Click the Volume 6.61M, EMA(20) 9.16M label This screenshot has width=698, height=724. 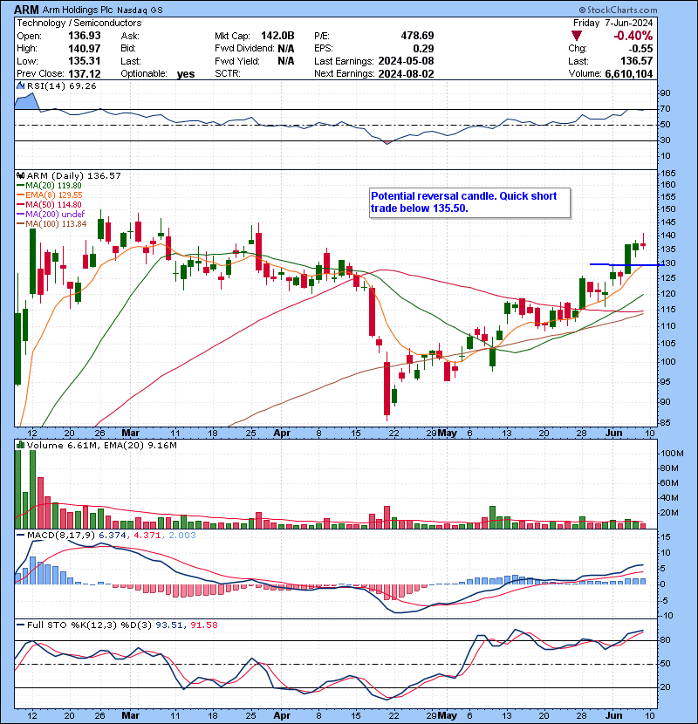101,446
